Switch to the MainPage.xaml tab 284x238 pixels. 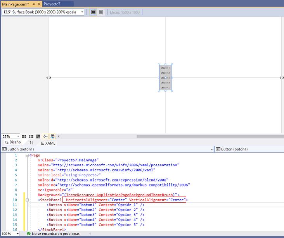click(x=16, y=4)
